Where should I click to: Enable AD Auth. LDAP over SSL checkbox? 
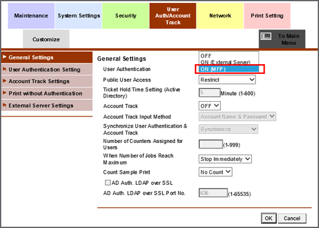click(107, 182)
